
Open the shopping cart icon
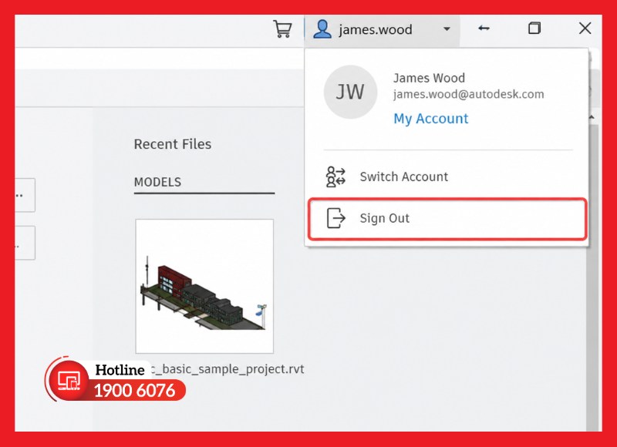282,29
